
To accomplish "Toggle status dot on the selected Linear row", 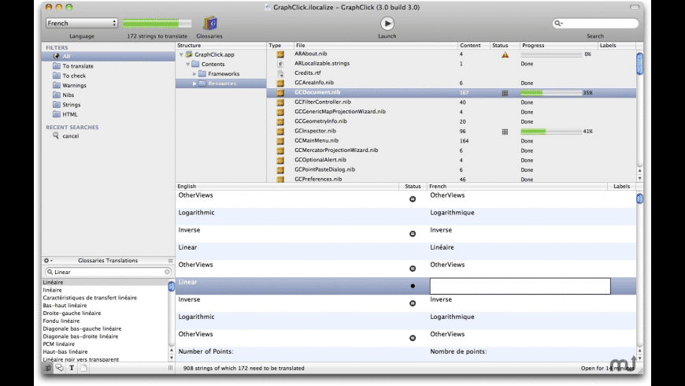I will coord(413,286).
